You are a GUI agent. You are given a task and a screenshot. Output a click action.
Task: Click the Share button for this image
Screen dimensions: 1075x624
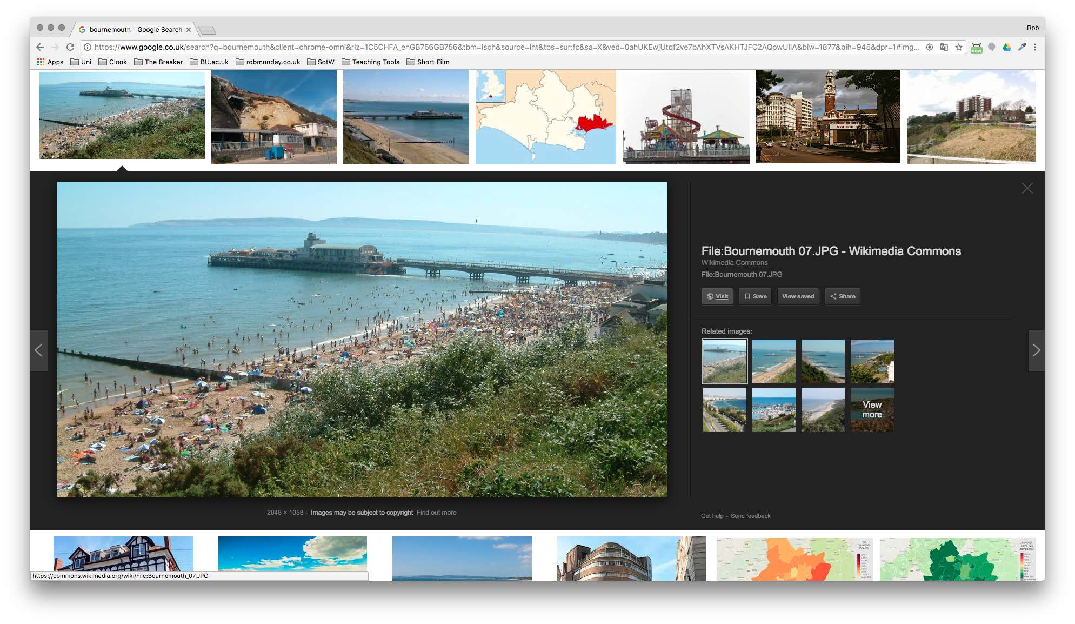pyautogui.click(x=842, y=296)
